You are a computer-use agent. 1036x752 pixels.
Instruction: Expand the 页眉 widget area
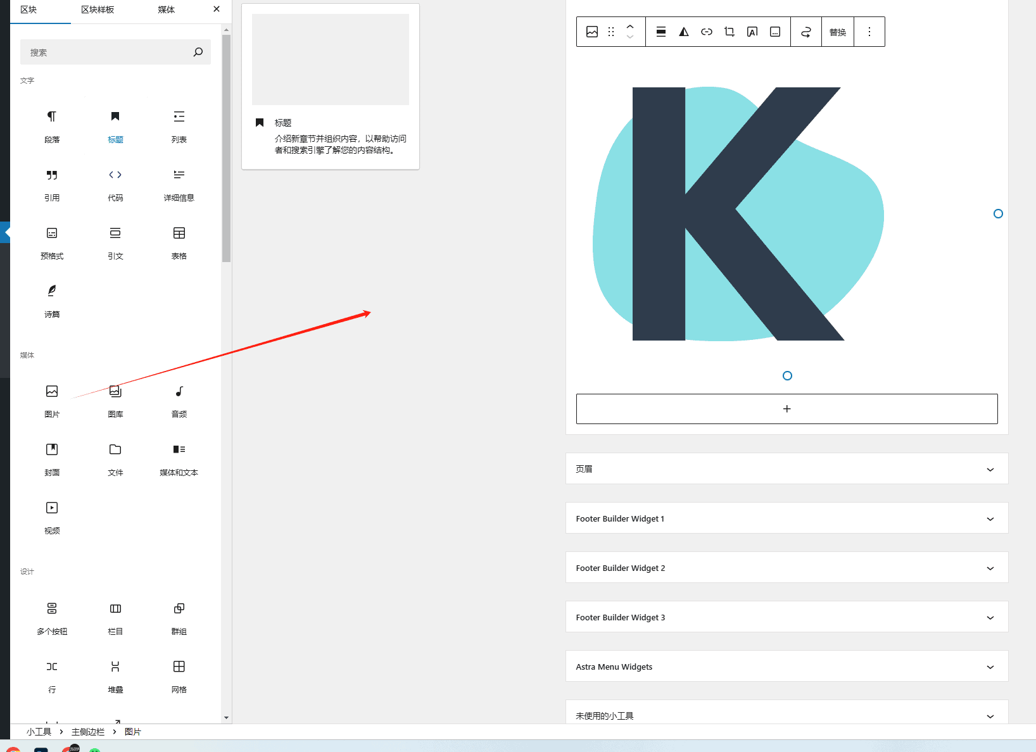click(786, 469)
